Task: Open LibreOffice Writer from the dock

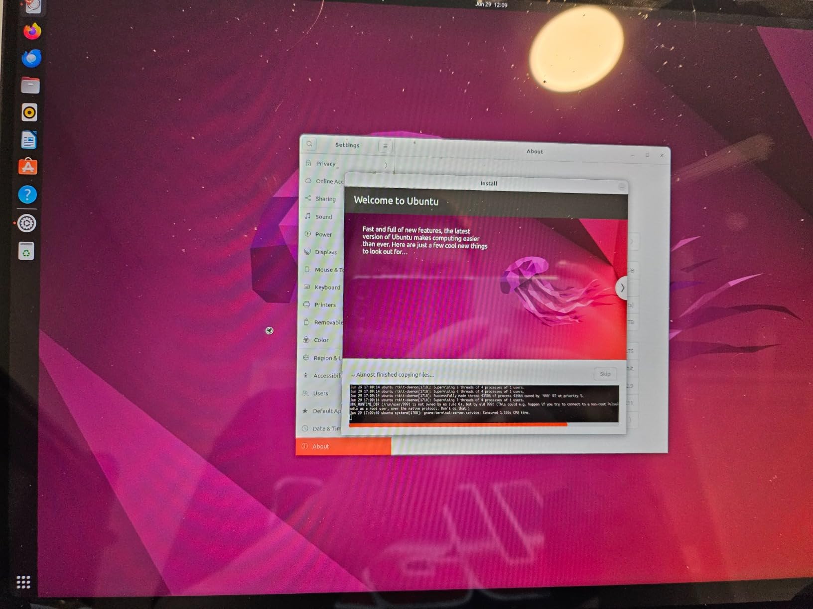Action: (x=29, y=140)
